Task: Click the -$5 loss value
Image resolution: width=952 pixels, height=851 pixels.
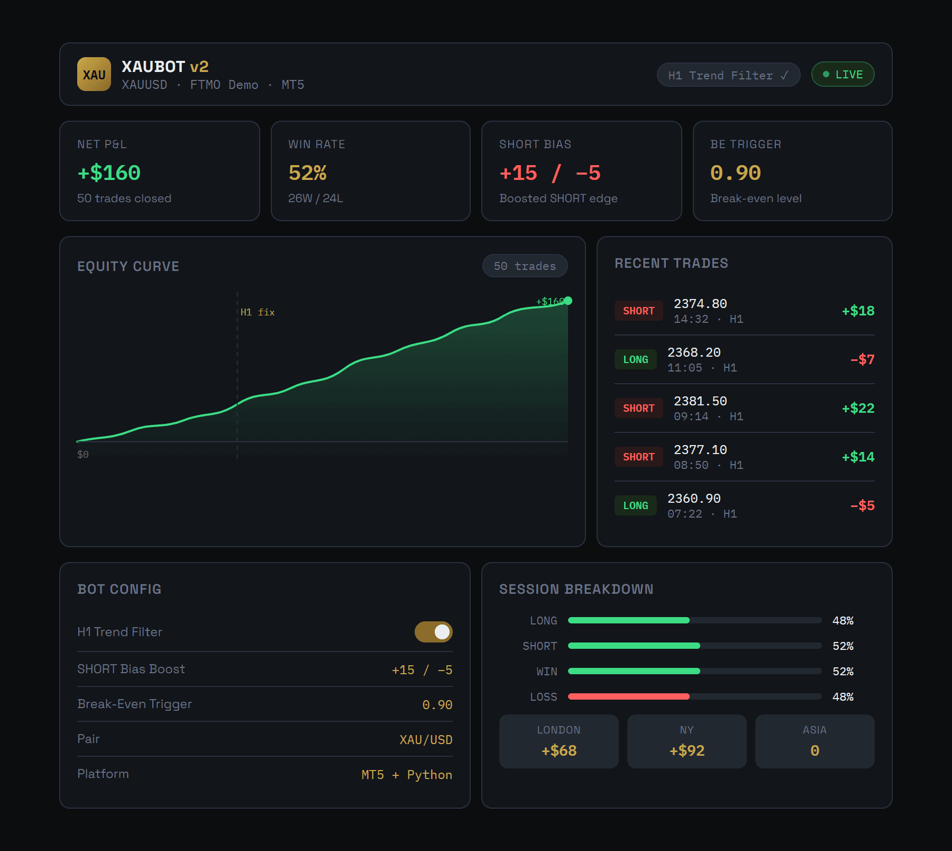Action: [862, 505]
